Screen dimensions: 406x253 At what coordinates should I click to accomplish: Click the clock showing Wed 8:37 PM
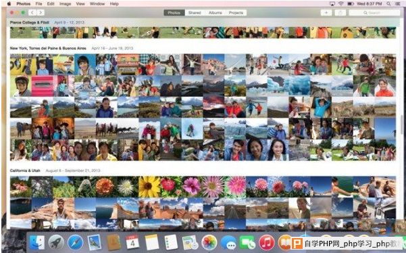click(370, 3)
